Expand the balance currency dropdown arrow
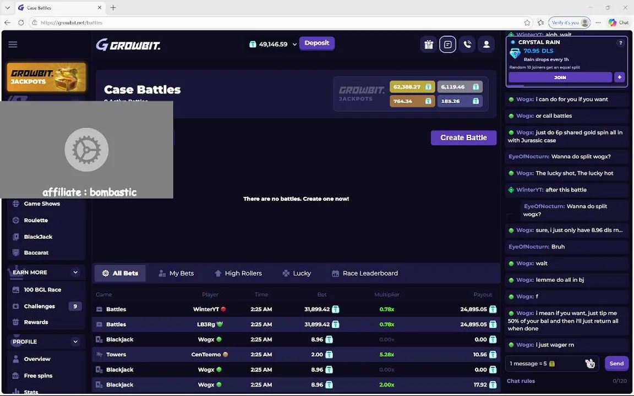 (294, 45)
